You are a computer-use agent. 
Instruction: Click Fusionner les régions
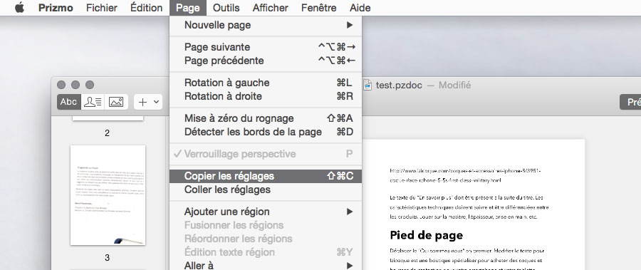[266, 225]
